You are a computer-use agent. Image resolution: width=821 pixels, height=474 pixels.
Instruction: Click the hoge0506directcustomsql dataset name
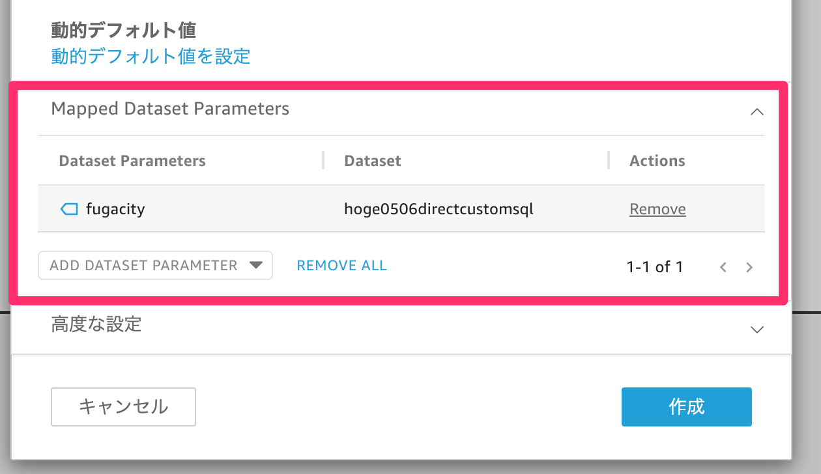pos(438,209)
